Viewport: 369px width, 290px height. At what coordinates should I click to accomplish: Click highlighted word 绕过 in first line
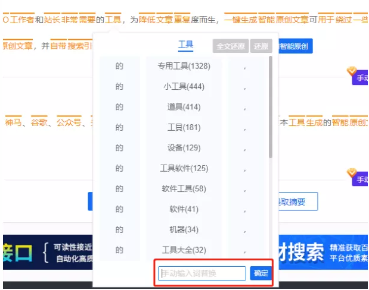[x=343, y=20]
